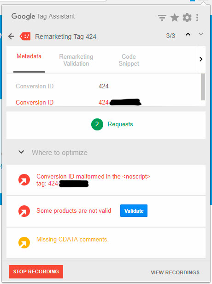The height and width of the screenshot is (284, 212).
Task: Switch to Remarketing Validation tab
Action: pos(76,60)
